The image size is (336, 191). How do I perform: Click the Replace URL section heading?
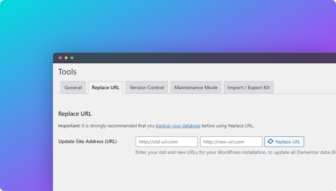(x=75, y=114)
